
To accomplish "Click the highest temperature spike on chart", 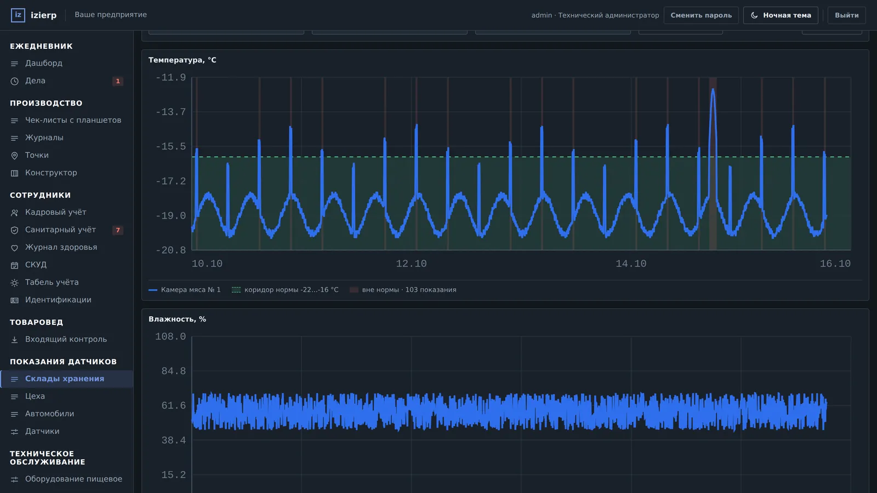I will (x=713, y=90).
